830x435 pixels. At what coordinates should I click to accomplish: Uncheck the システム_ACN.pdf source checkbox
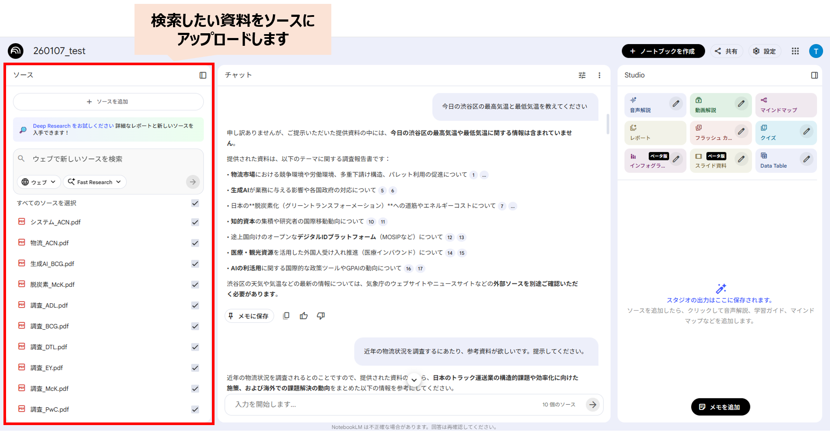[195, 222]
